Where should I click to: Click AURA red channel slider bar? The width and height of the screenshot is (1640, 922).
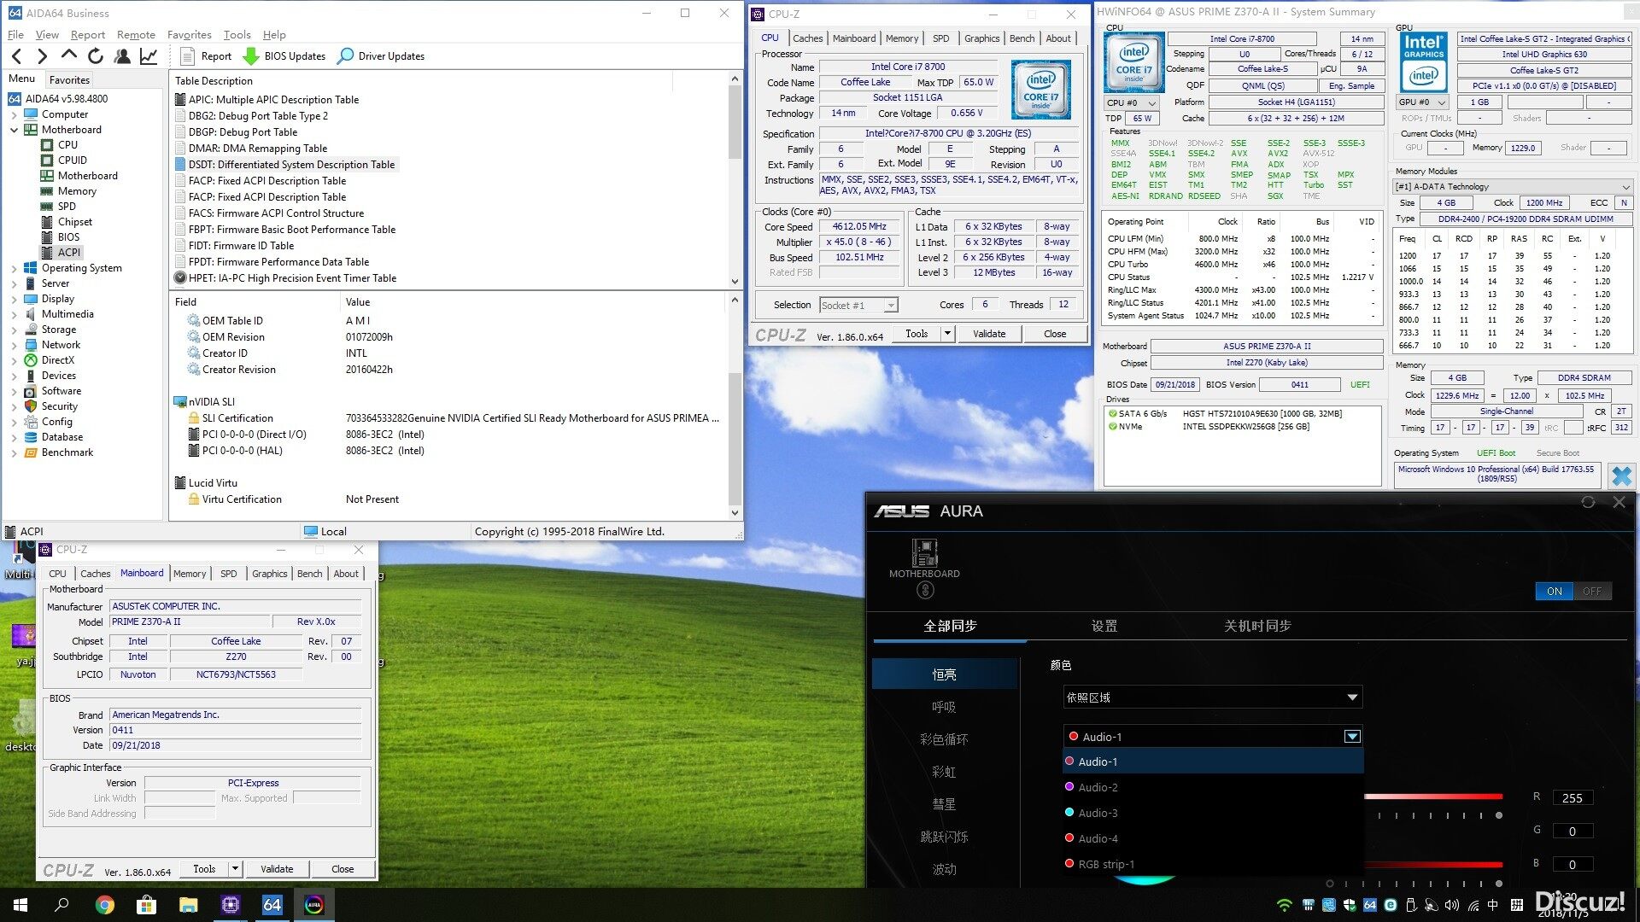(1432, 797)
